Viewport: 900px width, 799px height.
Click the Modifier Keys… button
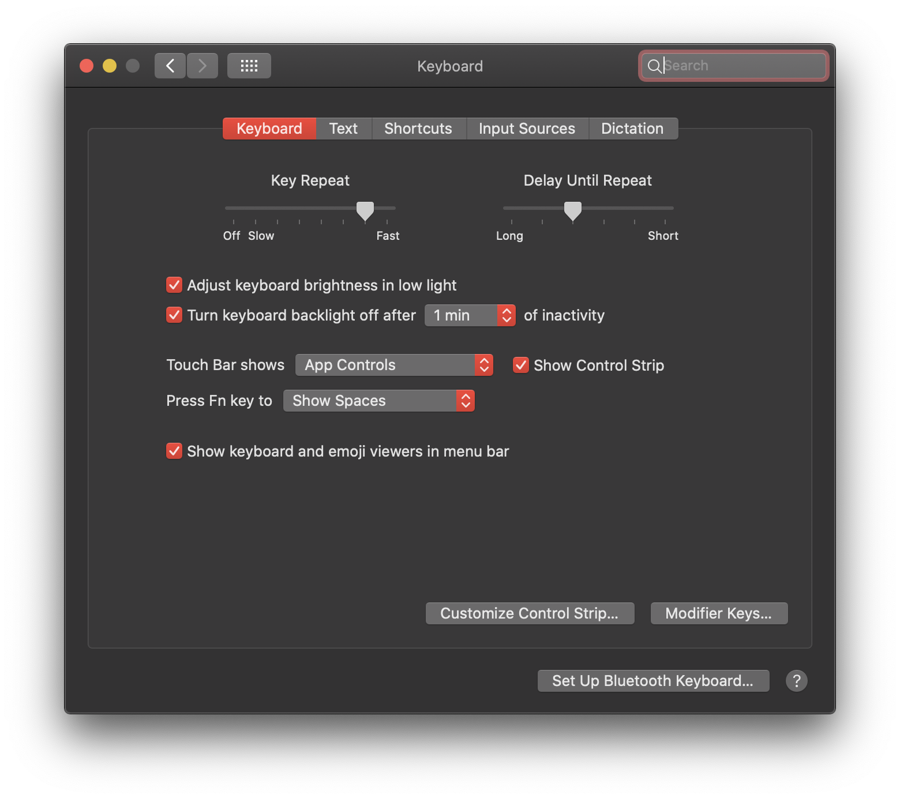[x=719, y=613]
